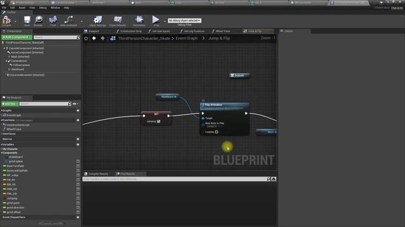Open the Add Component dropdown
The height and width of the screenshot is (227, 405).
(17, 37)
